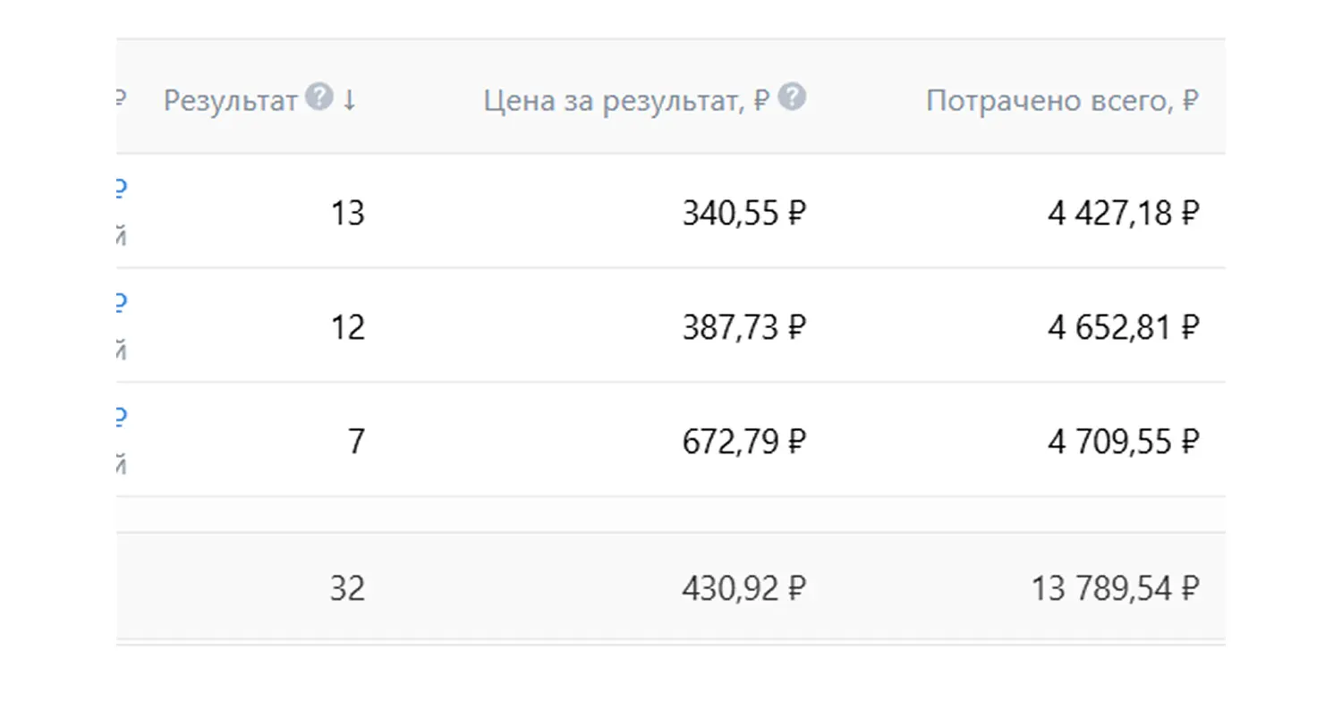Select the result cell showing 12

347,327
